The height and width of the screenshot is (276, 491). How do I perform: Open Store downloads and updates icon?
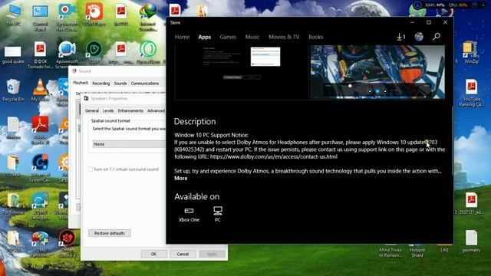point(401,37)
